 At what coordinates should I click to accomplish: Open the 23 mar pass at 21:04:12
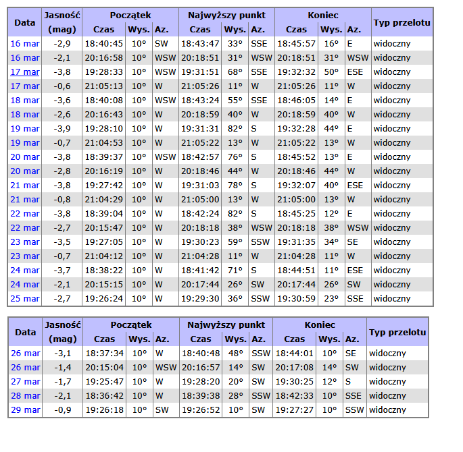coord(25,256)
